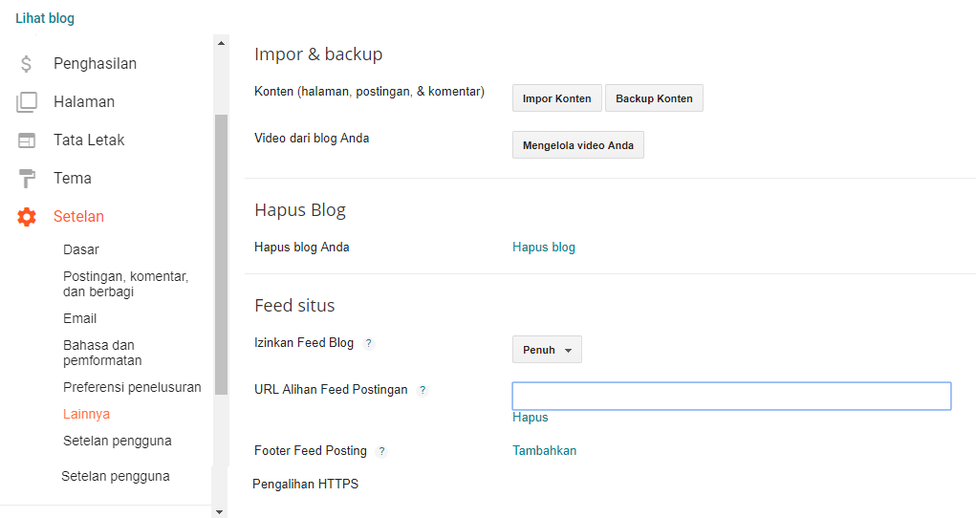This screenshot has height=518, width=976.
Task: Click the Mengelola video Anda button
Action: 578,145
